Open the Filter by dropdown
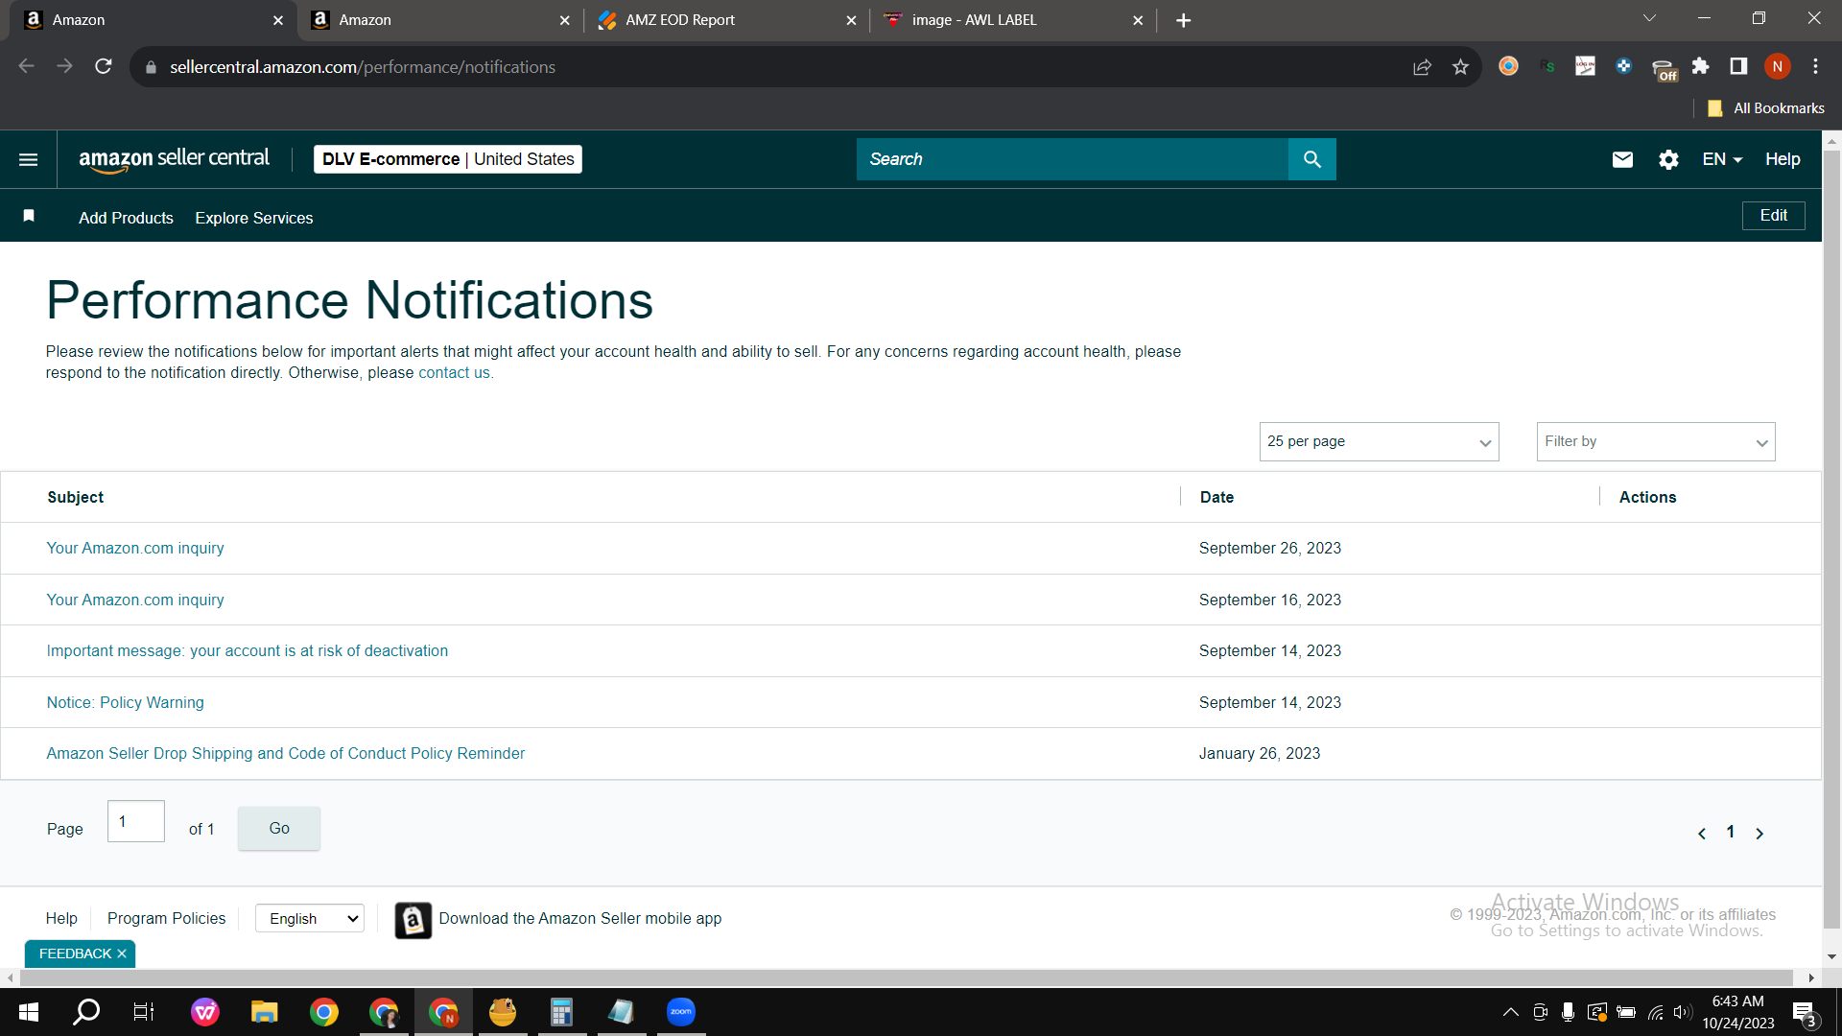 (1655, 441)
